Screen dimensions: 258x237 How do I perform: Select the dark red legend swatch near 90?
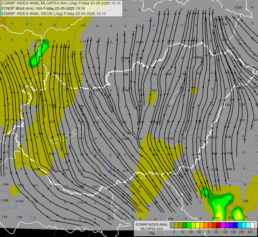(x=219, y=225)
